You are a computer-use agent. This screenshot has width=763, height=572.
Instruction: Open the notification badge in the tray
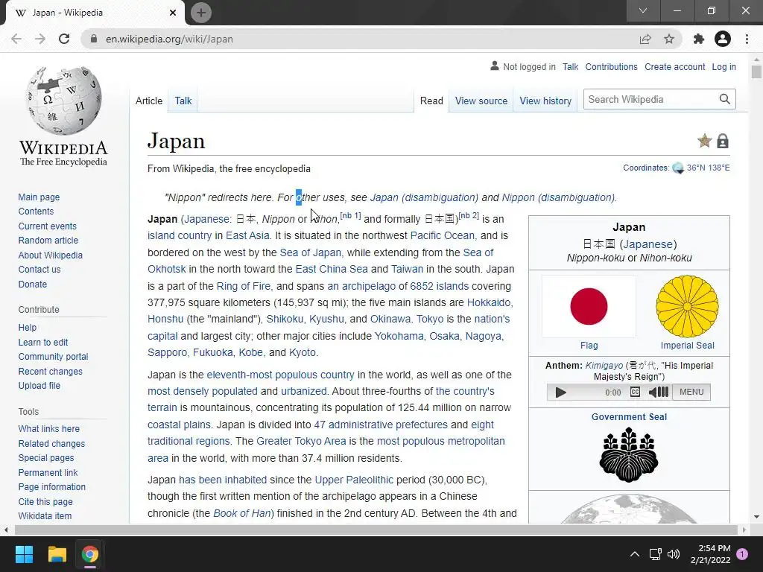pyautogui.click(x=742, y=554)
